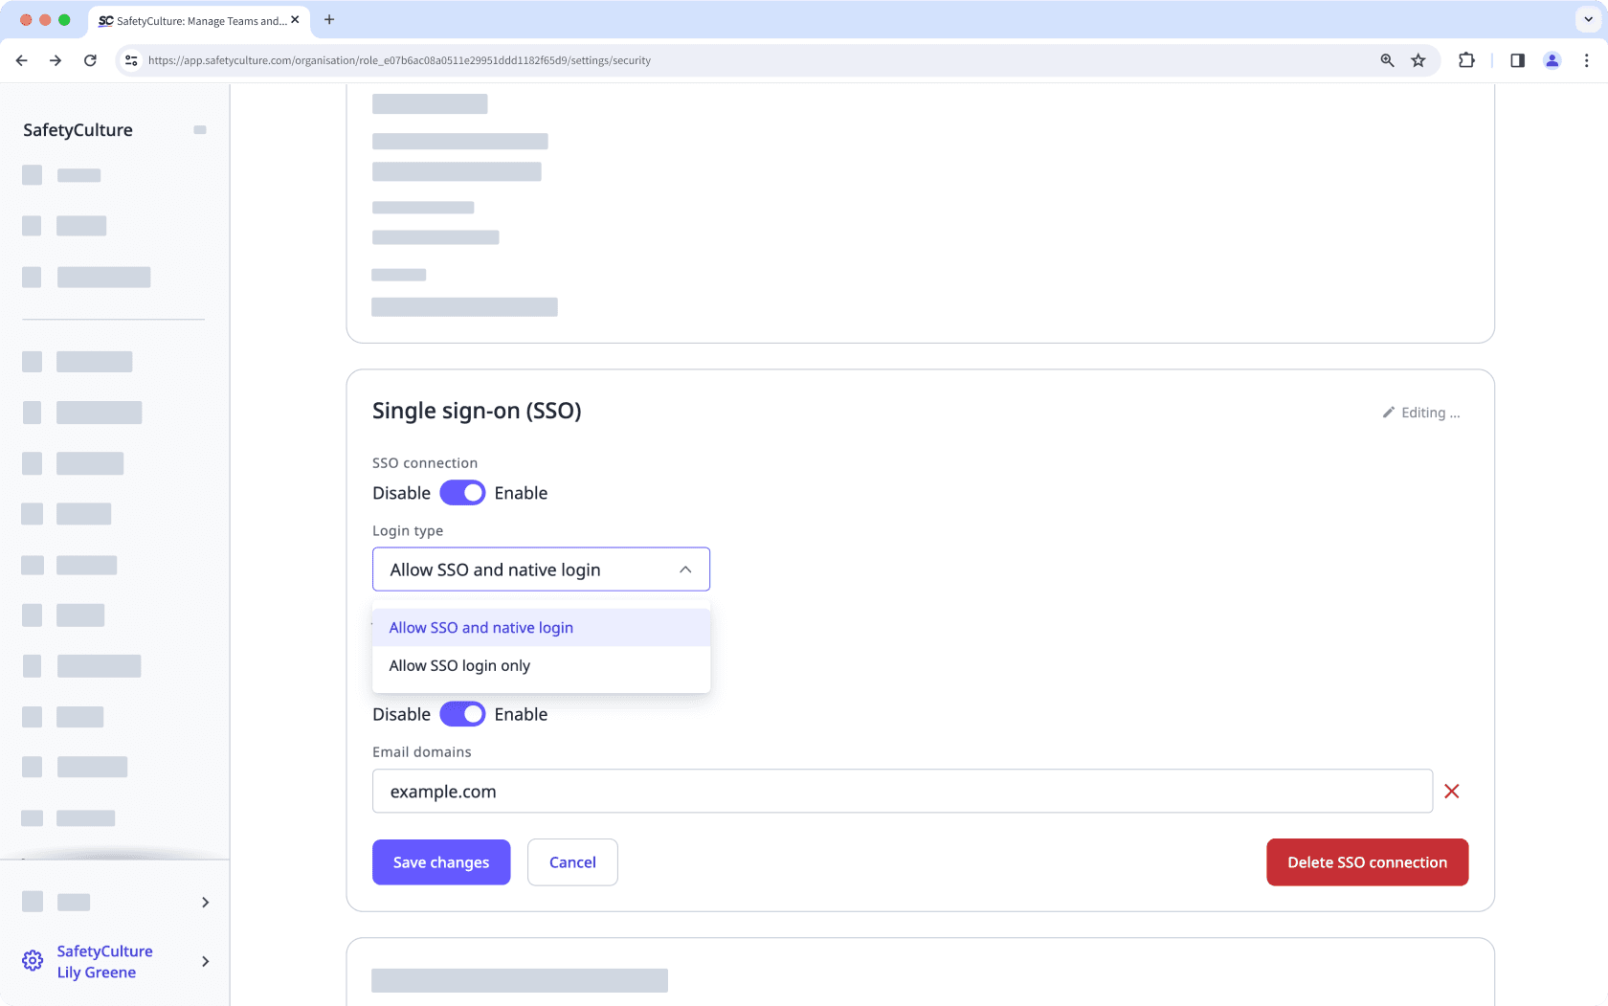Switch to the SafetyCulture Manage Teams tab

tap(191, 20)
